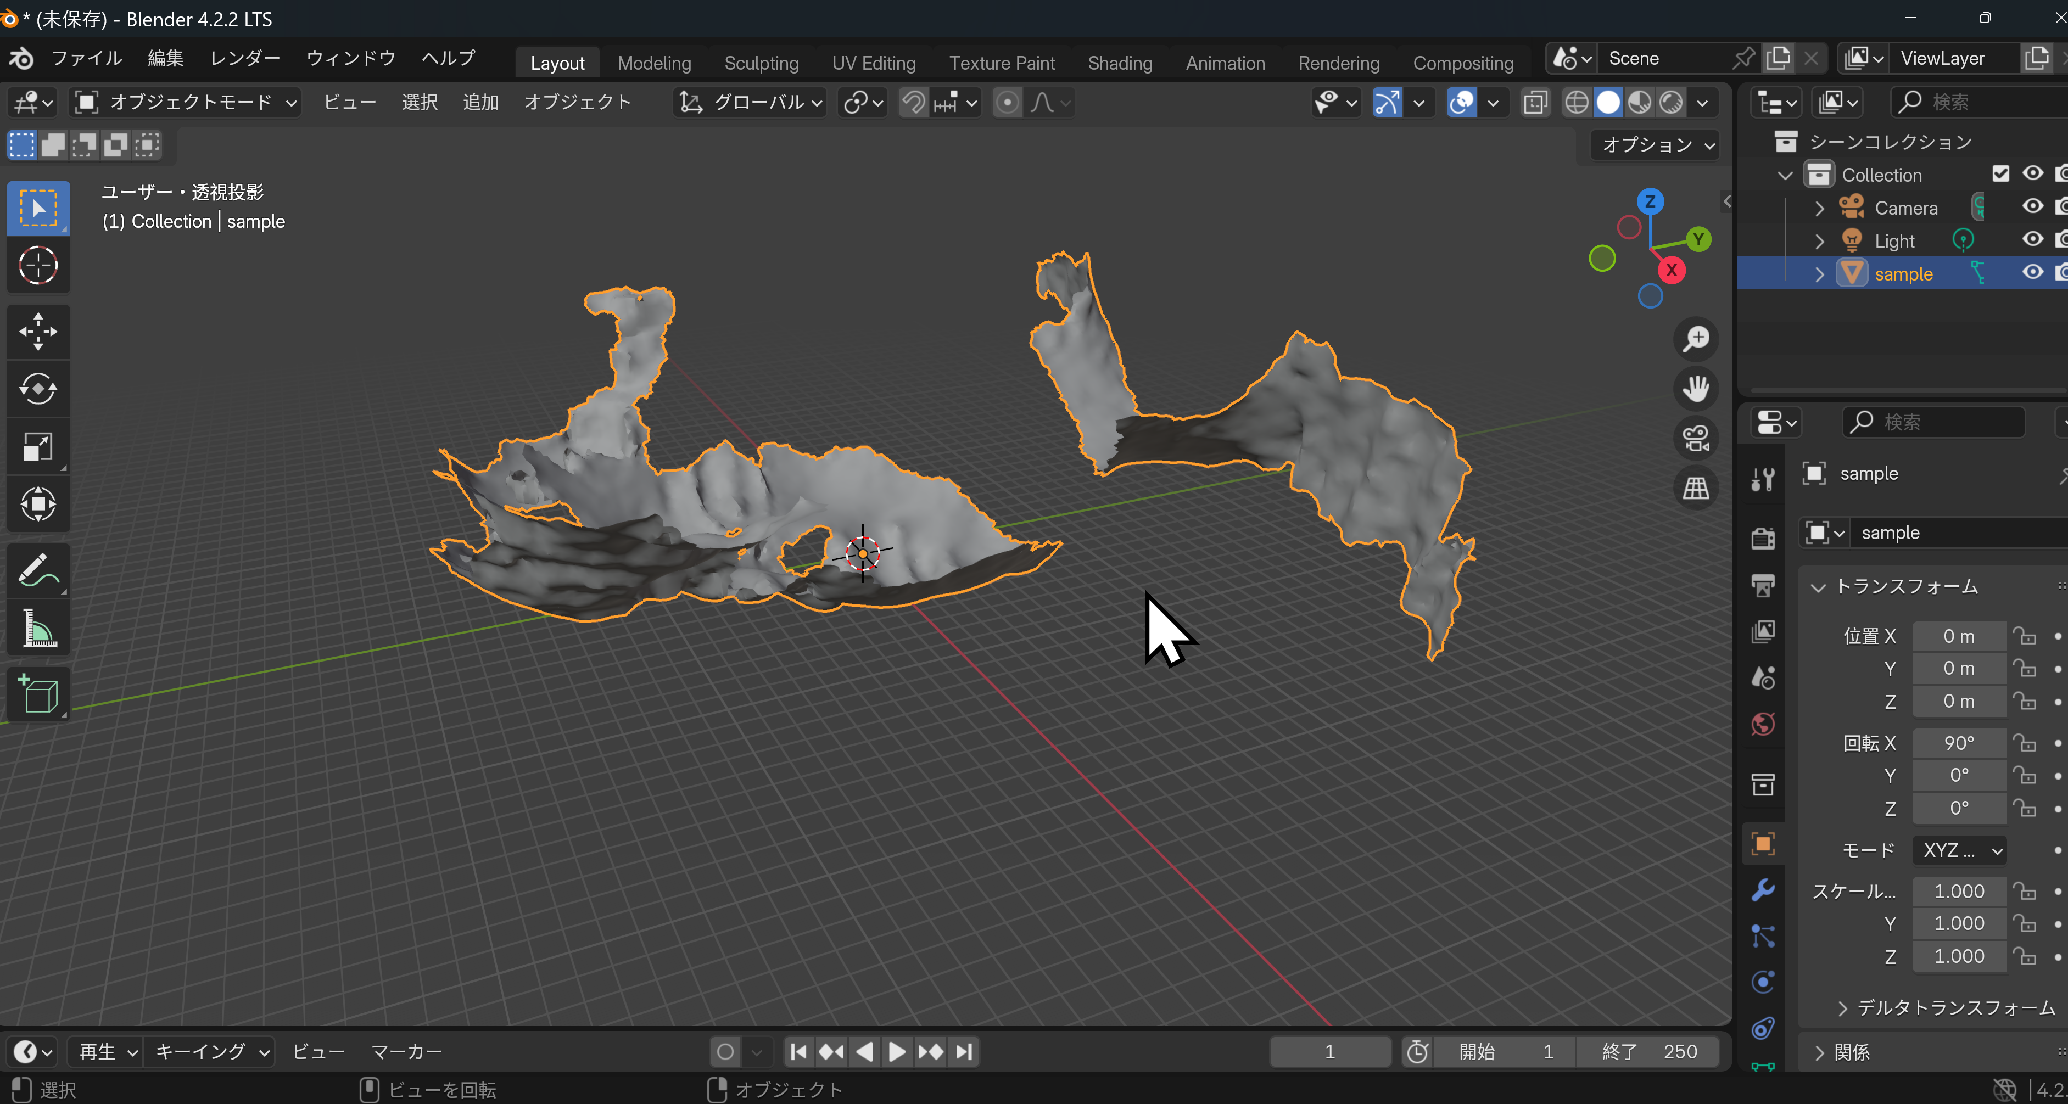Toggle viewport gizmos display

pyautogui.click(x=1387, y=102)
